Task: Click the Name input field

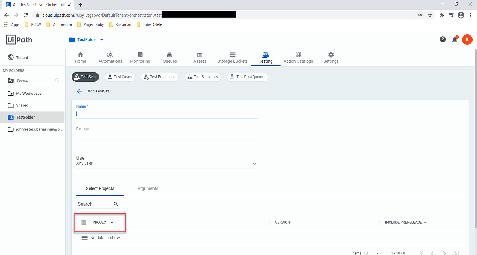Action: pyautogui.click(x=167, y=114)
